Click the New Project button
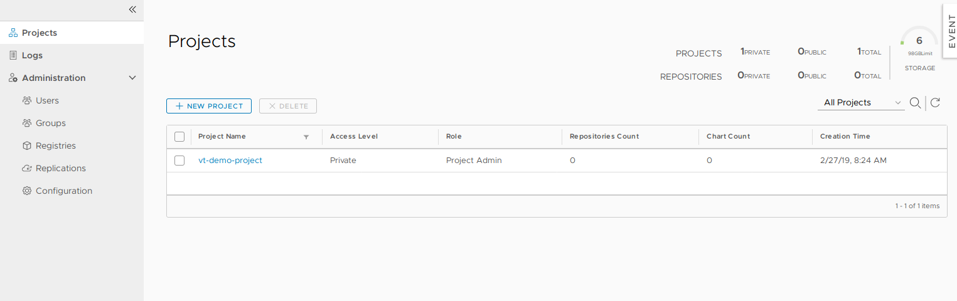Viewport: 957px width, 301px height. coord(209,106)
